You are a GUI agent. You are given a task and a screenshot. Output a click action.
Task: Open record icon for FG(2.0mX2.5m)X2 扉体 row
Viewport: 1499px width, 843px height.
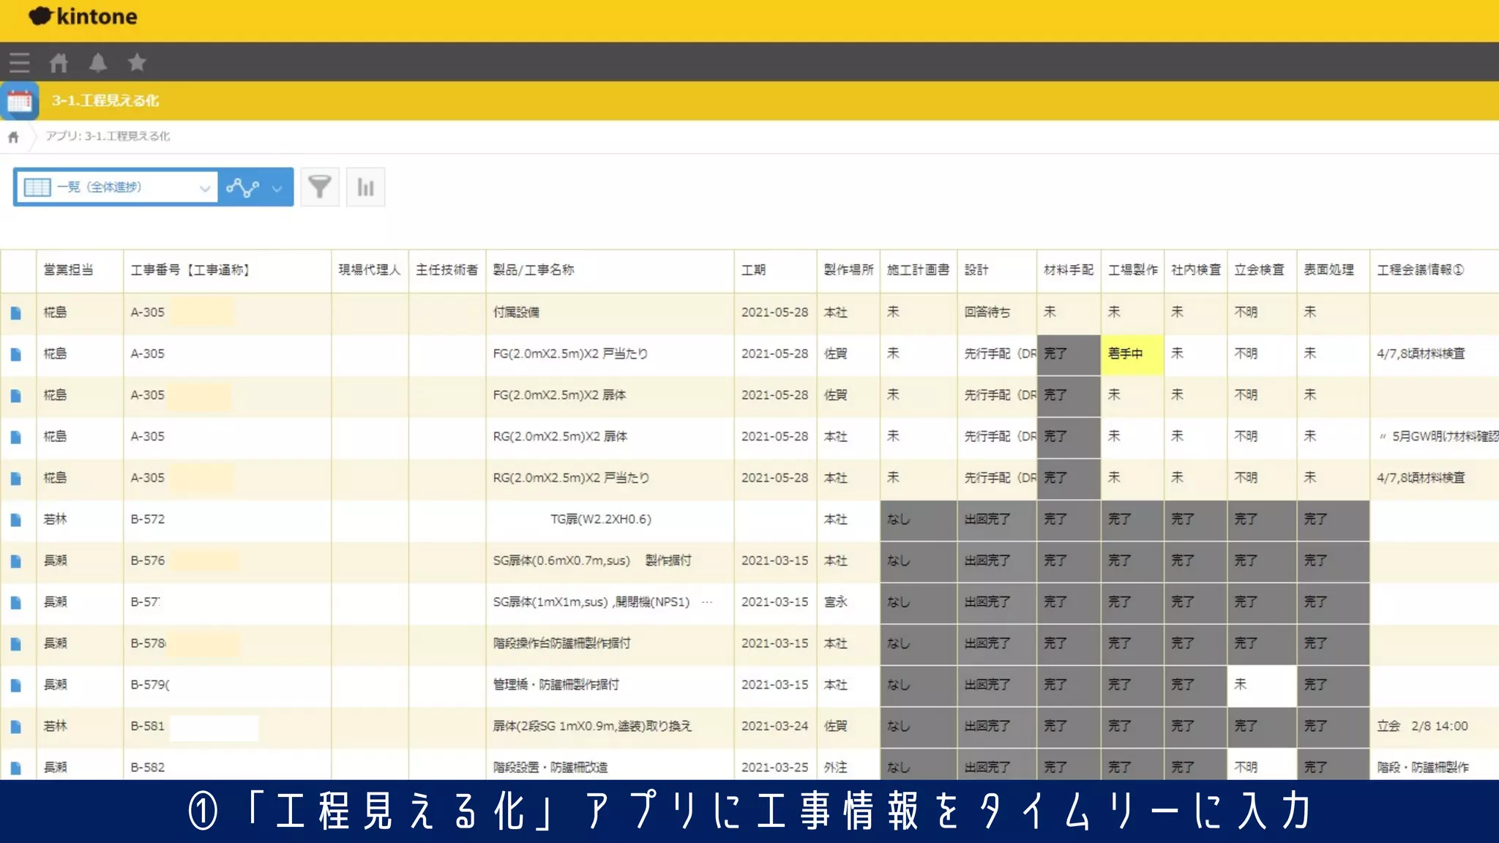pyautogui.click(x=16, y=396)
